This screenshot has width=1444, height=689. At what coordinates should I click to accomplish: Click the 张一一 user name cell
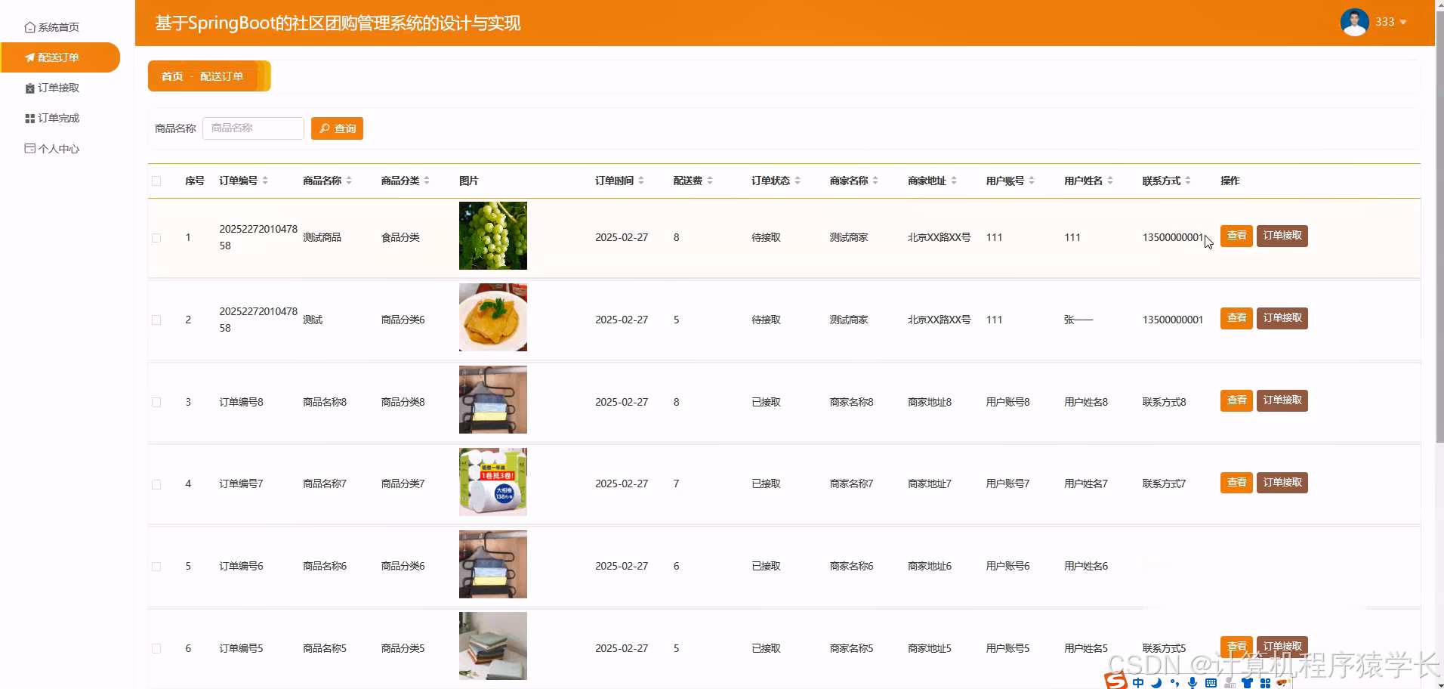click(x=1078, y=320)
